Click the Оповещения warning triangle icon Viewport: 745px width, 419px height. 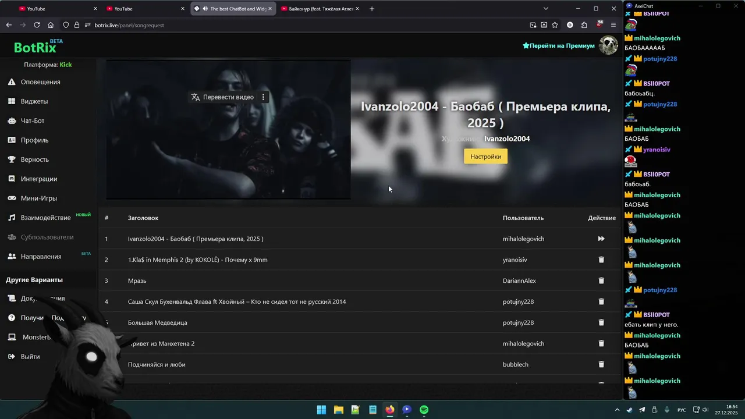click(x=11, y=82)
